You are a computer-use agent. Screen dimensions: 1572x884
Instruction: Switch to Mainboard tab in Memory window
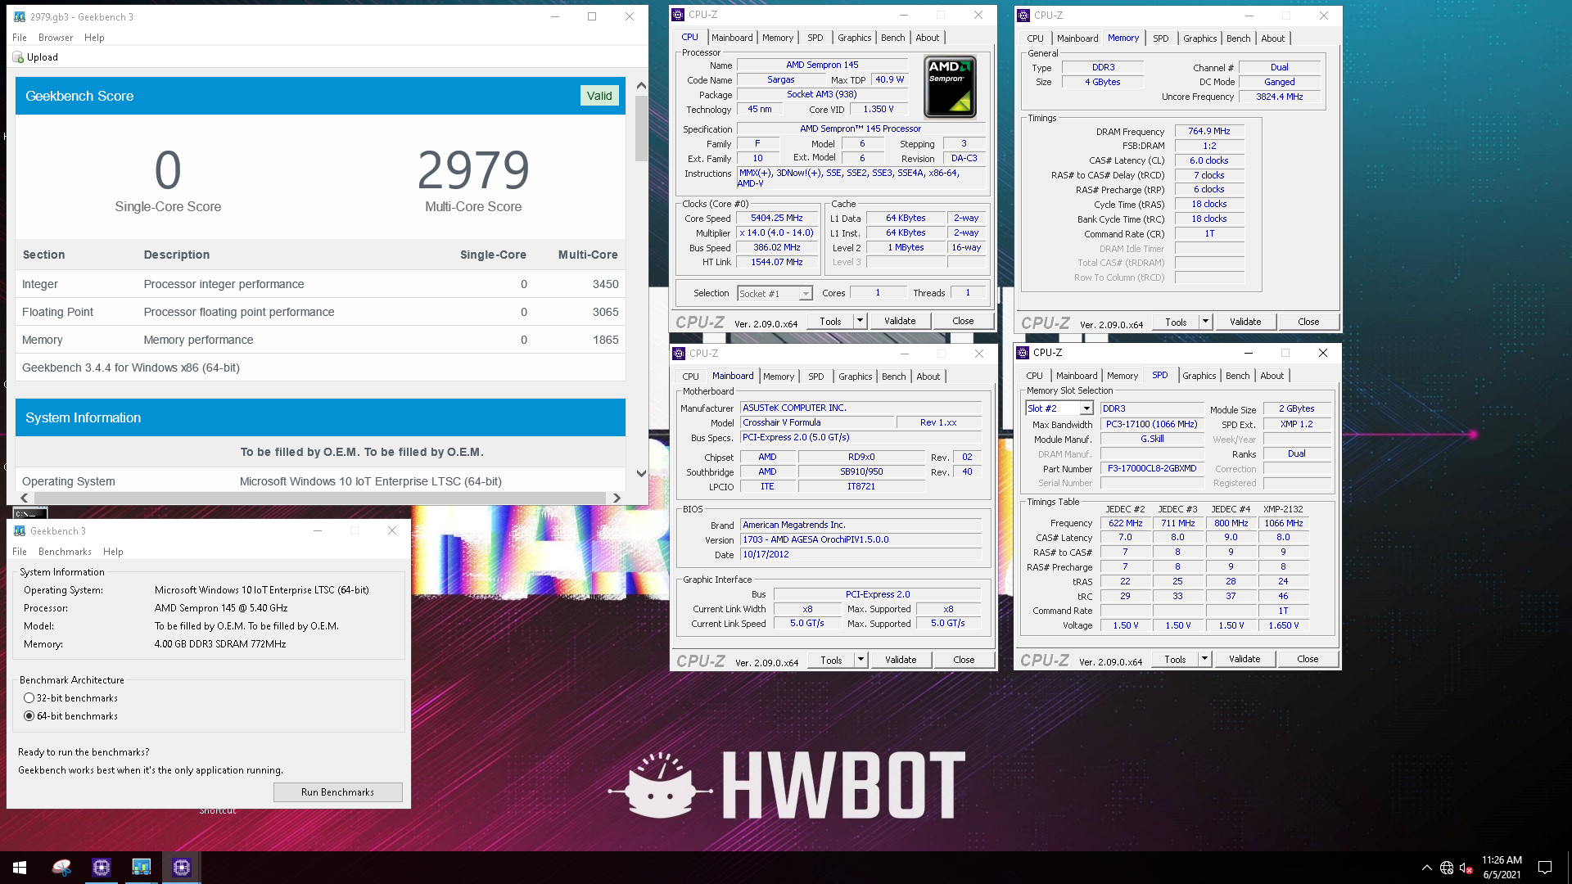(1077, 38)
